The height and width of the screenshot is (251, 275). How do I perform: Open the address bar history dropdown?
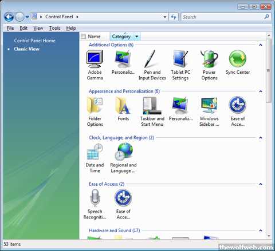click(165, 17)
